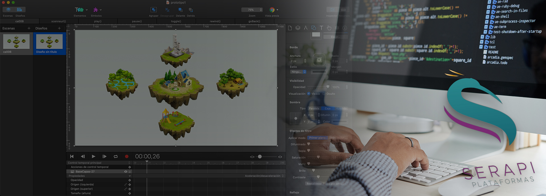
Task: Adjust the Saturación filter slider
Action: (x=318, y=157)
